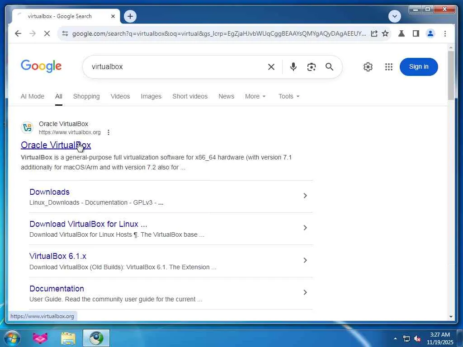
Task: Expand the More search filters
Action: [x=255, y=97]
